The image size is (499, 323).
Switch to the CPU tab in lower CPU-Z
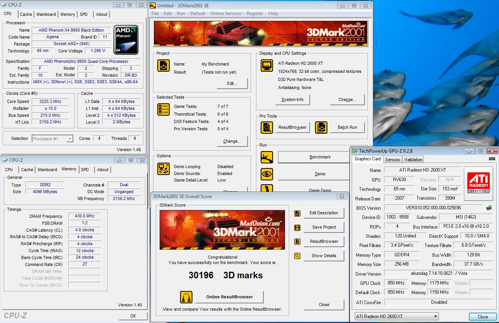9,170
